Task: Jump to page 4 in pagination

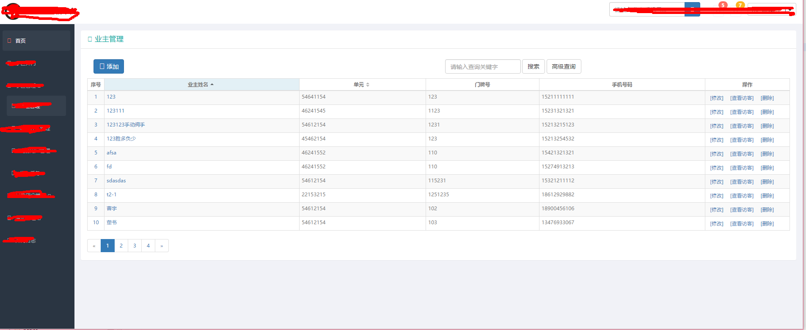Action: [x=148, y=246]
